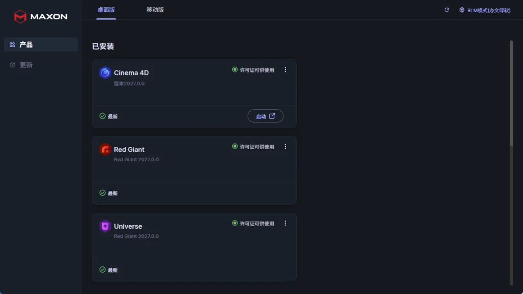The image size is (523, 294).
Task: Click the Maxon logo in sidebar
Action: [40, 16]
